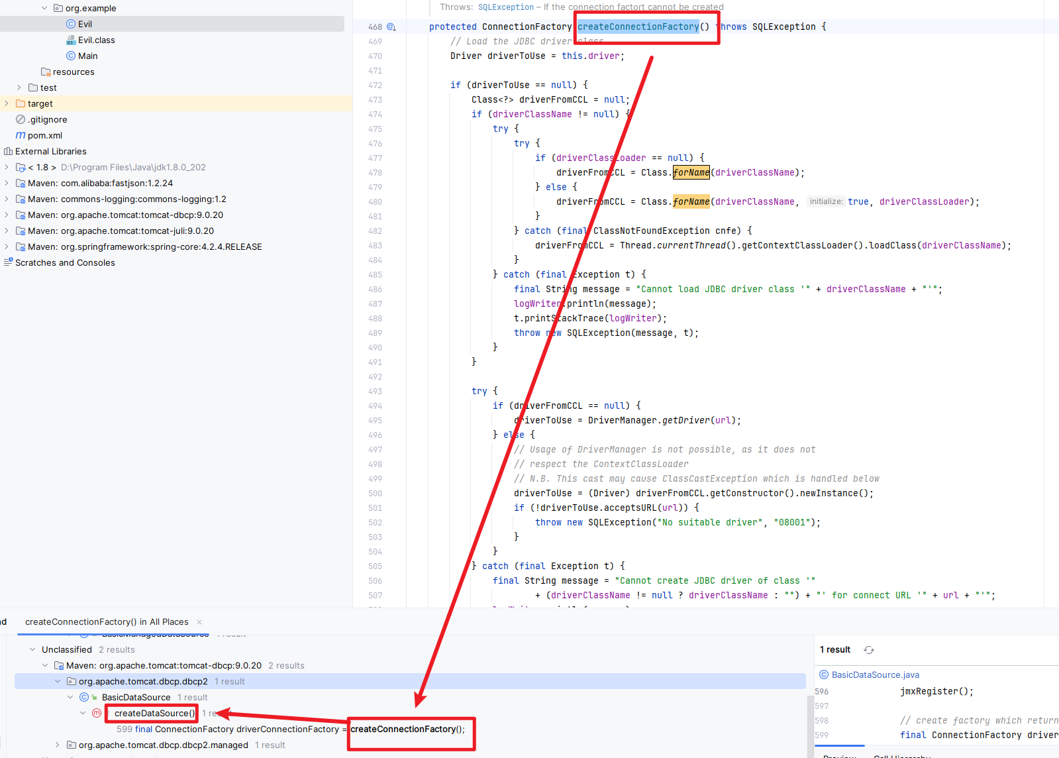Click the createDataSource() method icon
Viewport: 1059px width, 758px height.
[x=97, y=713]
